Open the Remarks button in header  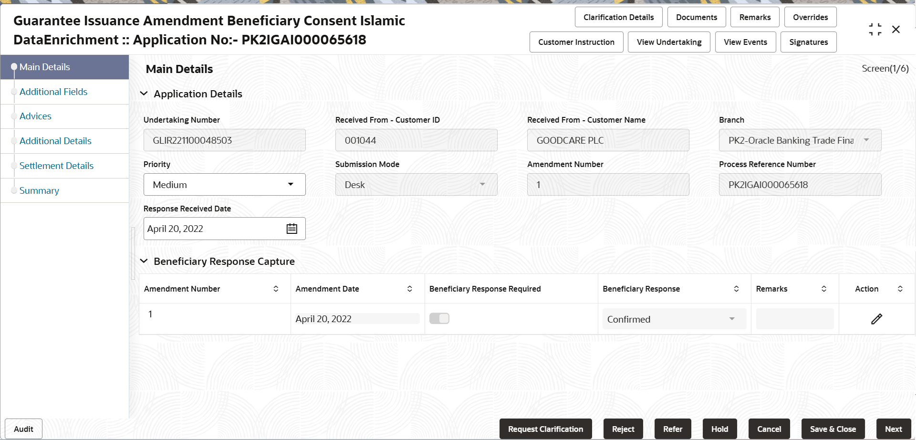click(755, 17)
